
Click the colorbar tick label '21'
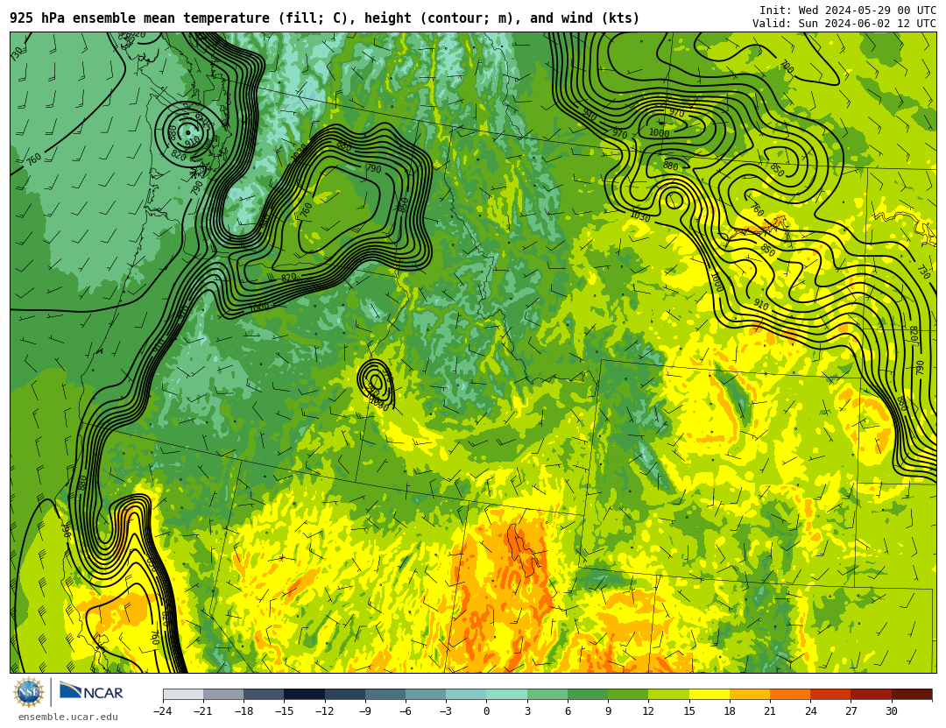pos(770,711)
